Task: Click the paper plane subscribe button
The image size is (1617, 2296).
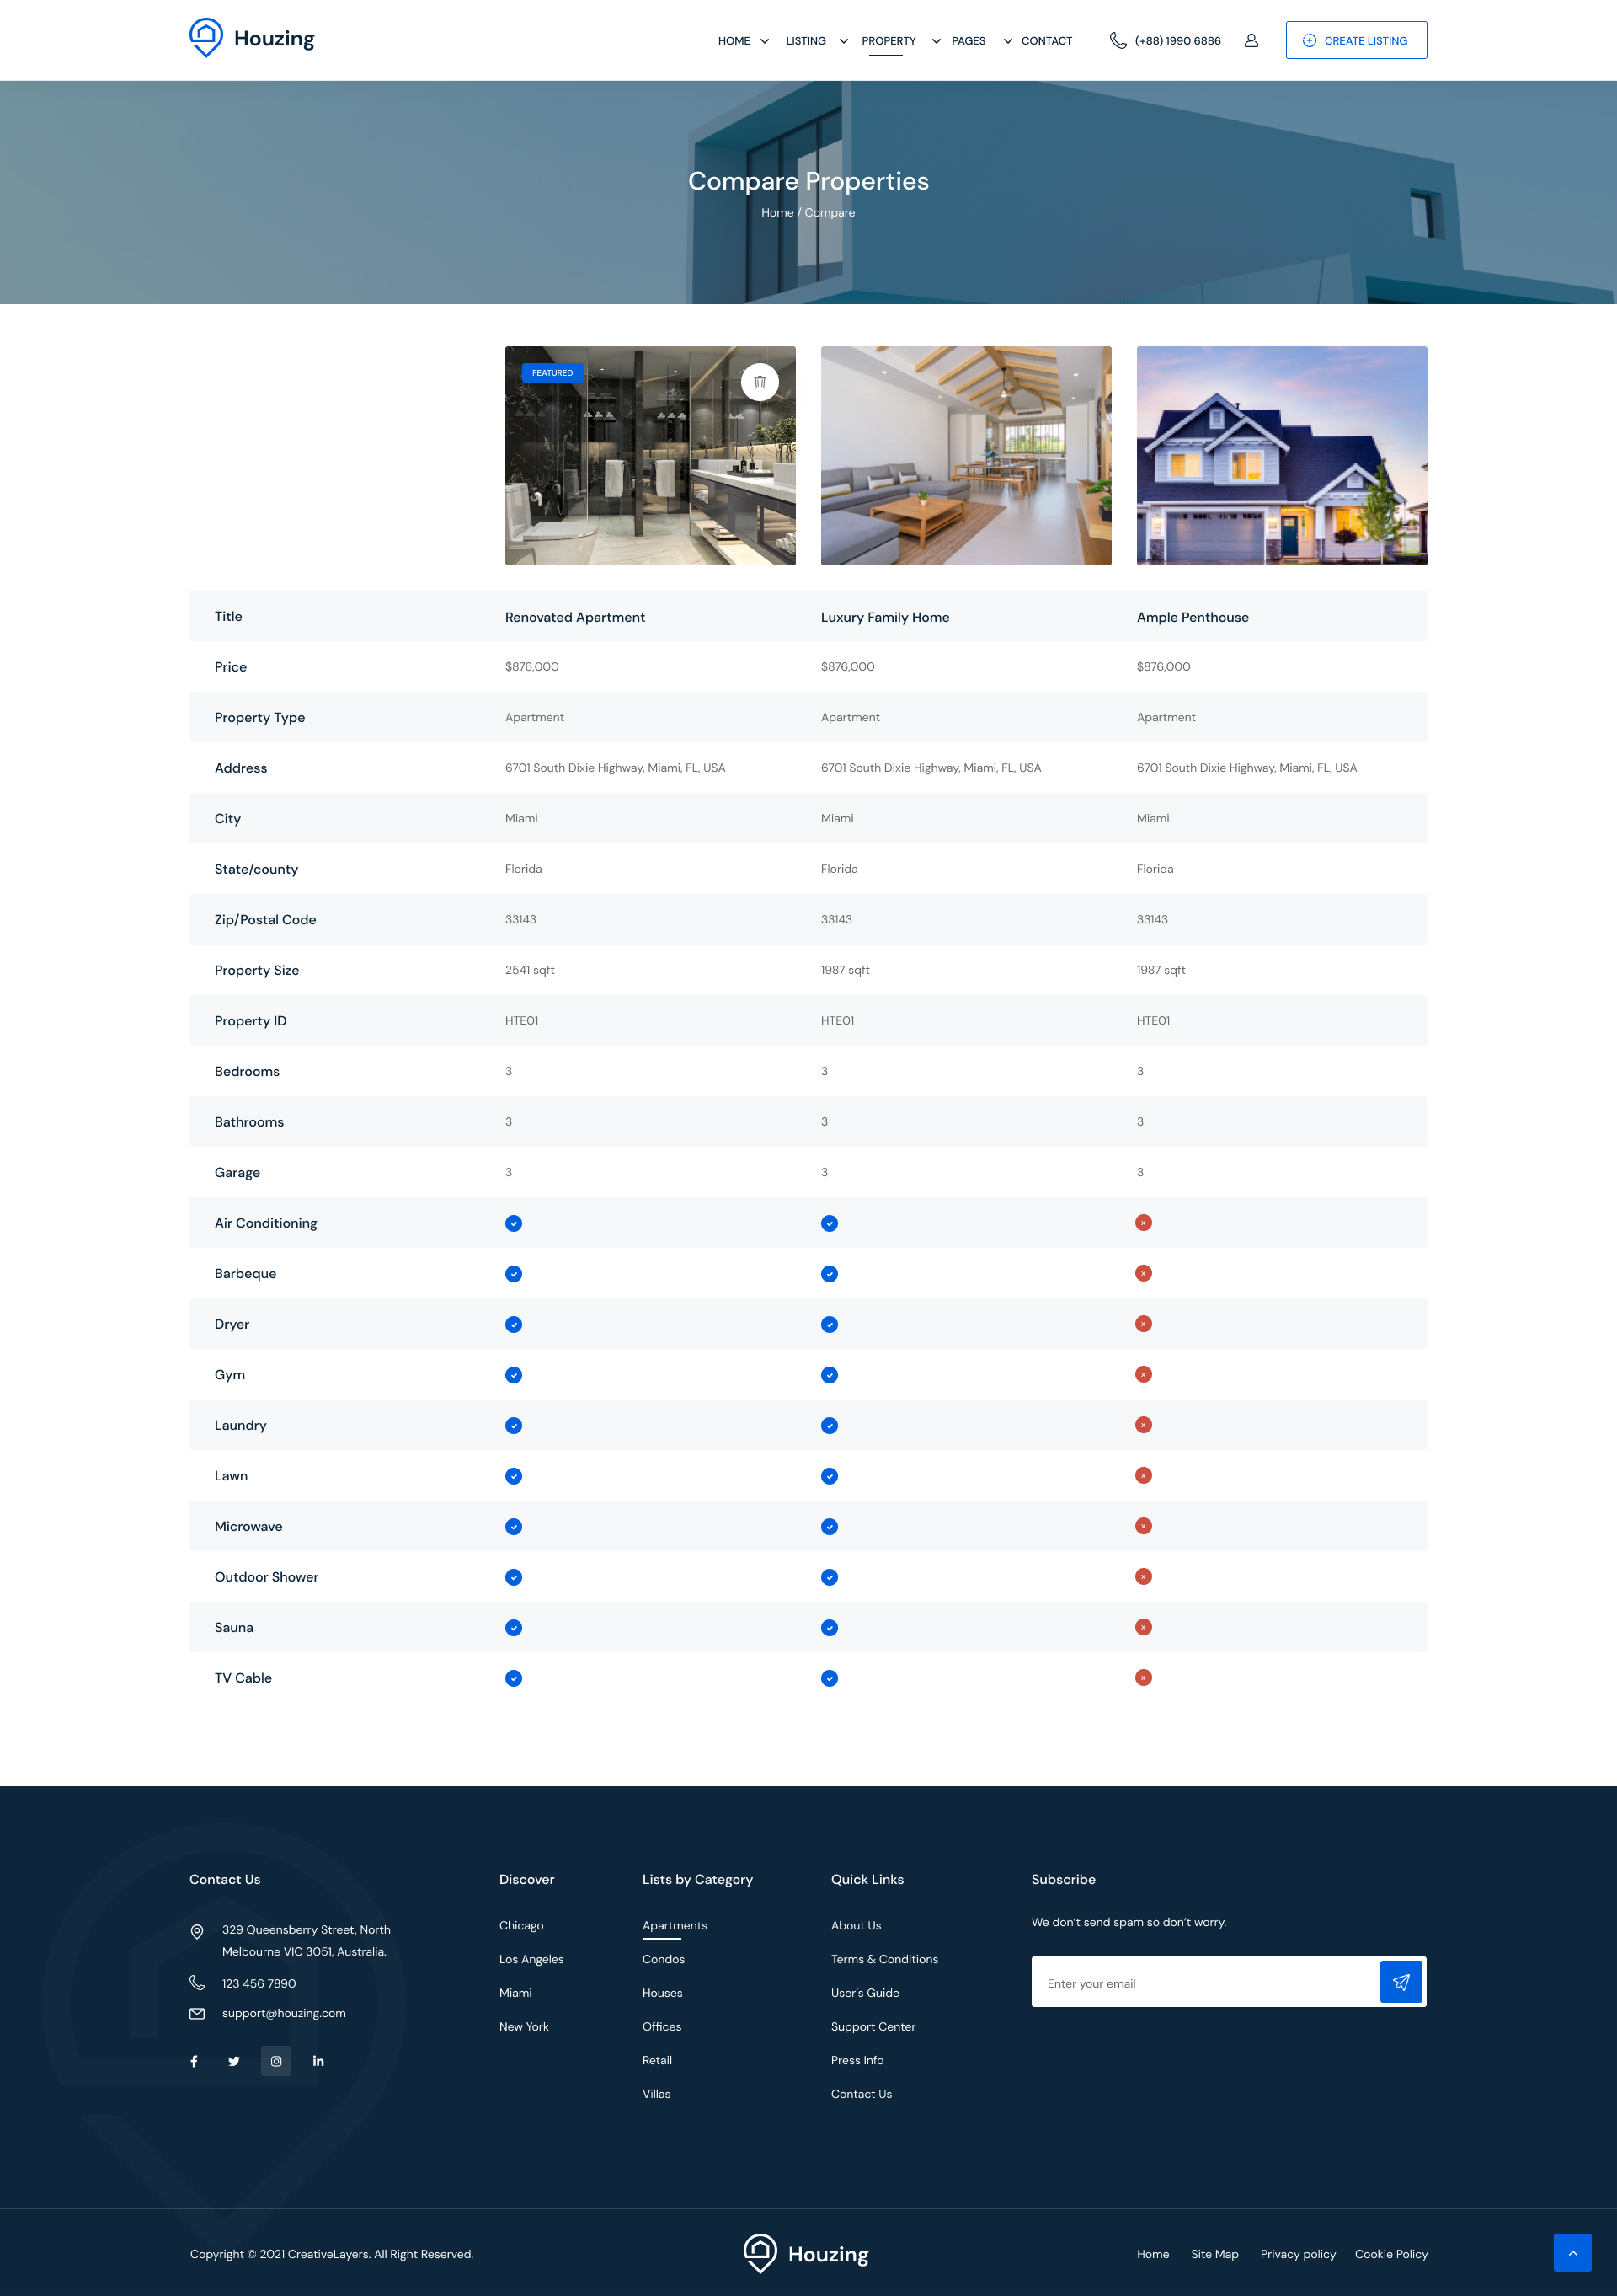Action: (x=1400, y=1982)
